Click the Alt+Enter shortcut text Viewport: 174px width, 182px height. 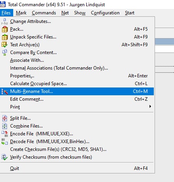(138, 76)
